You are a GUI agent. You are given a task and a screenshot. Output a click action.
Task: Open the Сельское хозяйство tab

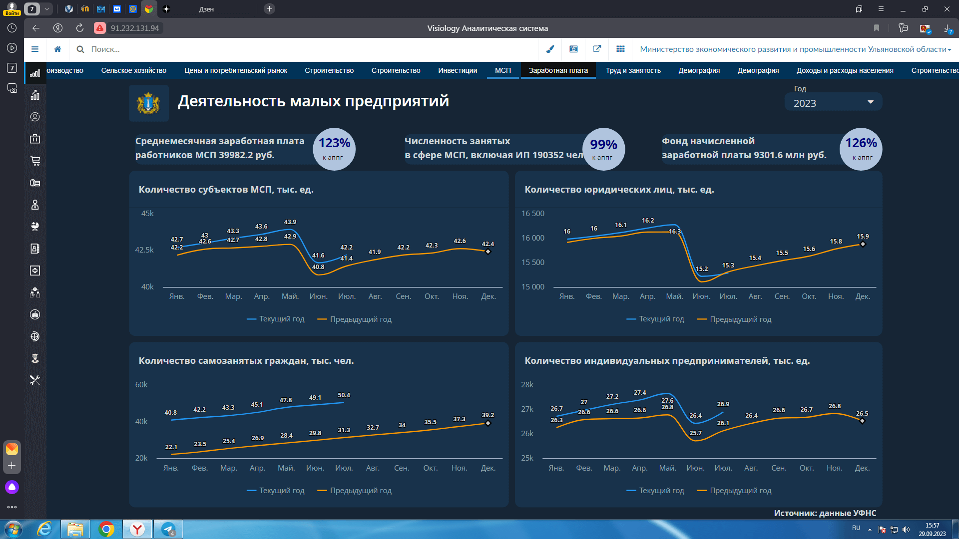pos(134,70)
